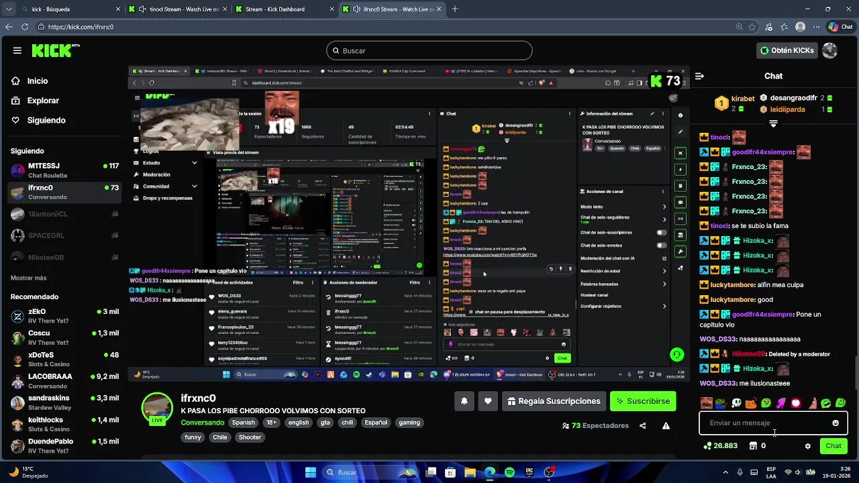Viewport: 859px width, 483px height.
Task: Open Siguiendo in the sidebar
Action: (x=46, y=120)
